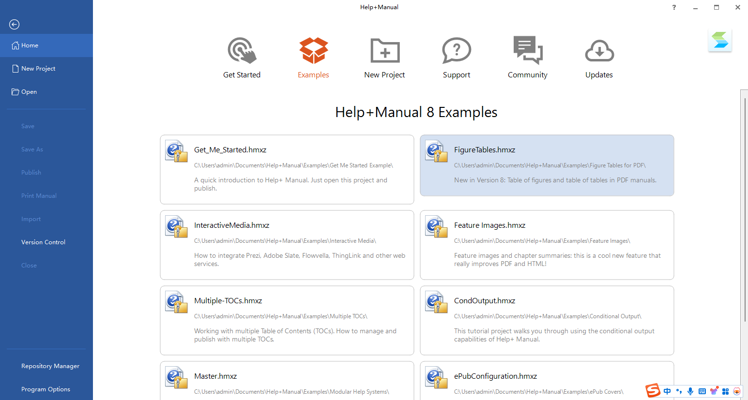Choose Open in the sidebar
748x400 pixels.
tap(46, 92)
